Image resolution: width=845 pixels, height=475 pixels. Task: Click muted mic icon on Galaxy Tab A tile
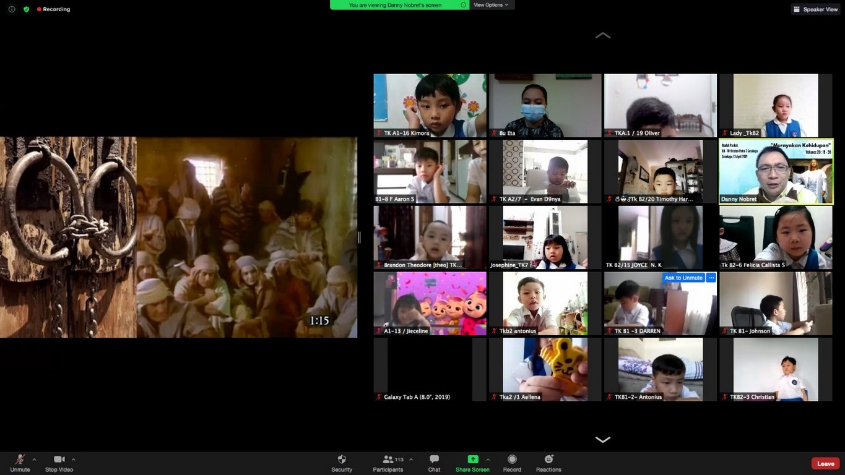(379, 397)
